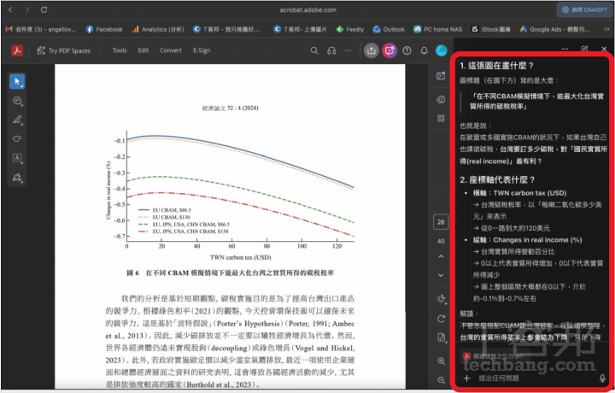The height and width of the screenshot is (393, 615).
Task: Open the Gmail inbox bookmark
Action: 40,29
